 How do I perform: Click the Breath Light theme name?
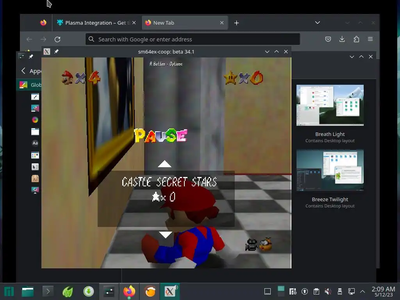pyautogui.click(x=330, y=134)
